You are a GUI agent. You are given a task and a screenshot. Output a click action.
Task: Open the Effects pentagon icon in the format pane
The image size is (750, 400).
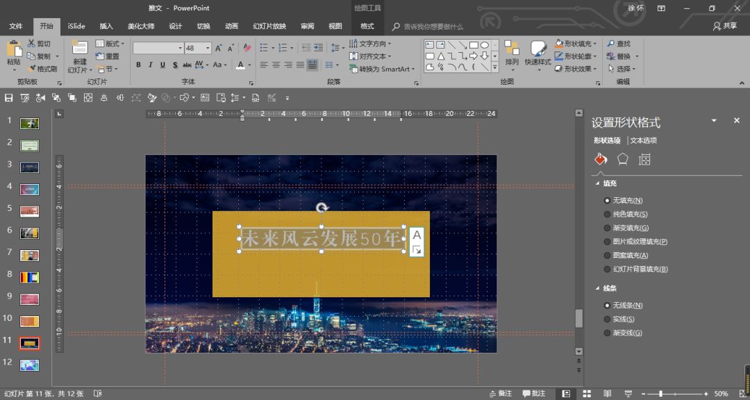point(623,159)
